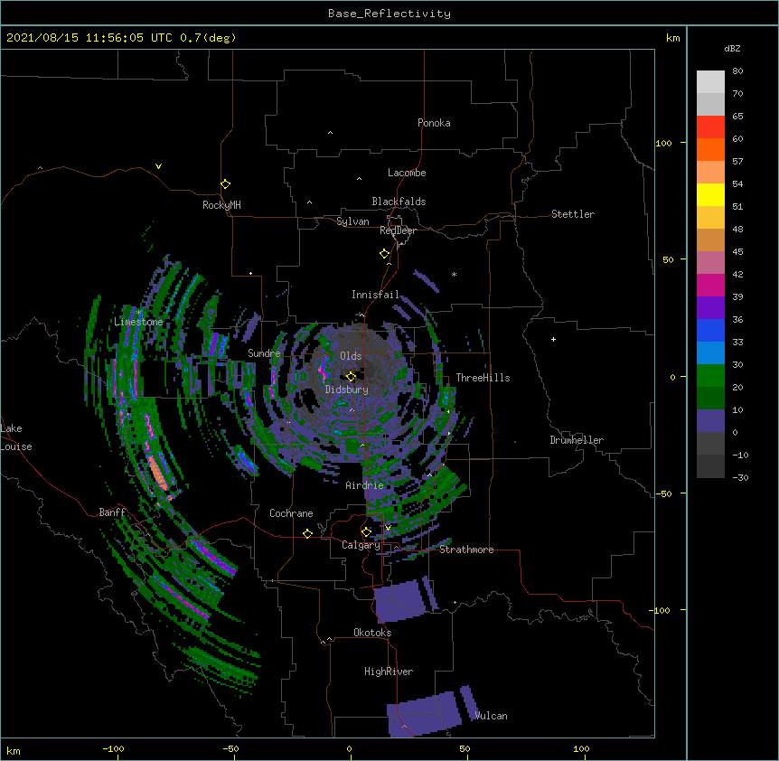Select the red 65-60 dBZ legend swatch
The height and width of the screenshot is (761, 779).
point(710,127)
